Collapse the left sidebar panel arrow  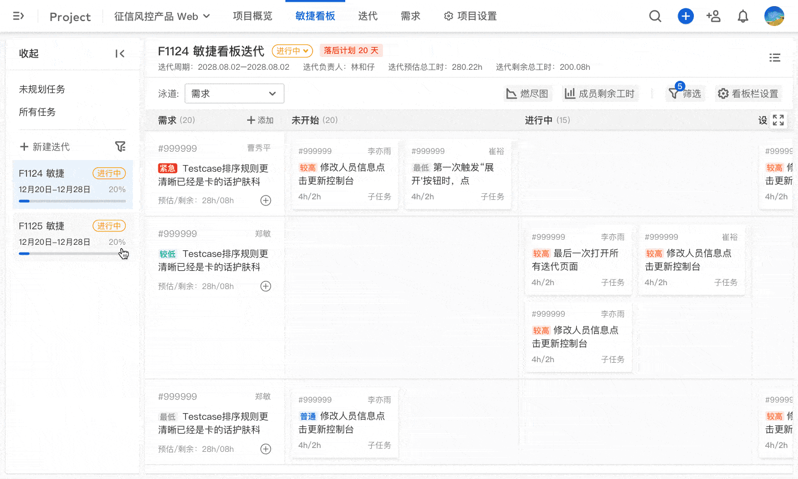click(x=120, y=54)
